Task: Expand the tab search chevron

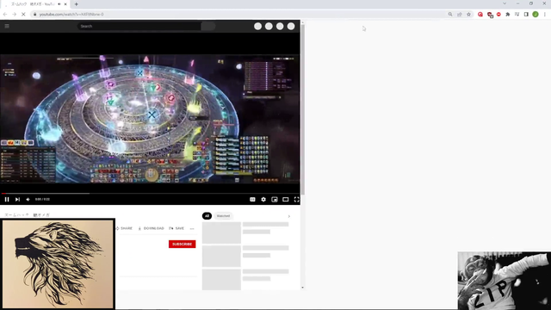Action: (x=505, y=3)
